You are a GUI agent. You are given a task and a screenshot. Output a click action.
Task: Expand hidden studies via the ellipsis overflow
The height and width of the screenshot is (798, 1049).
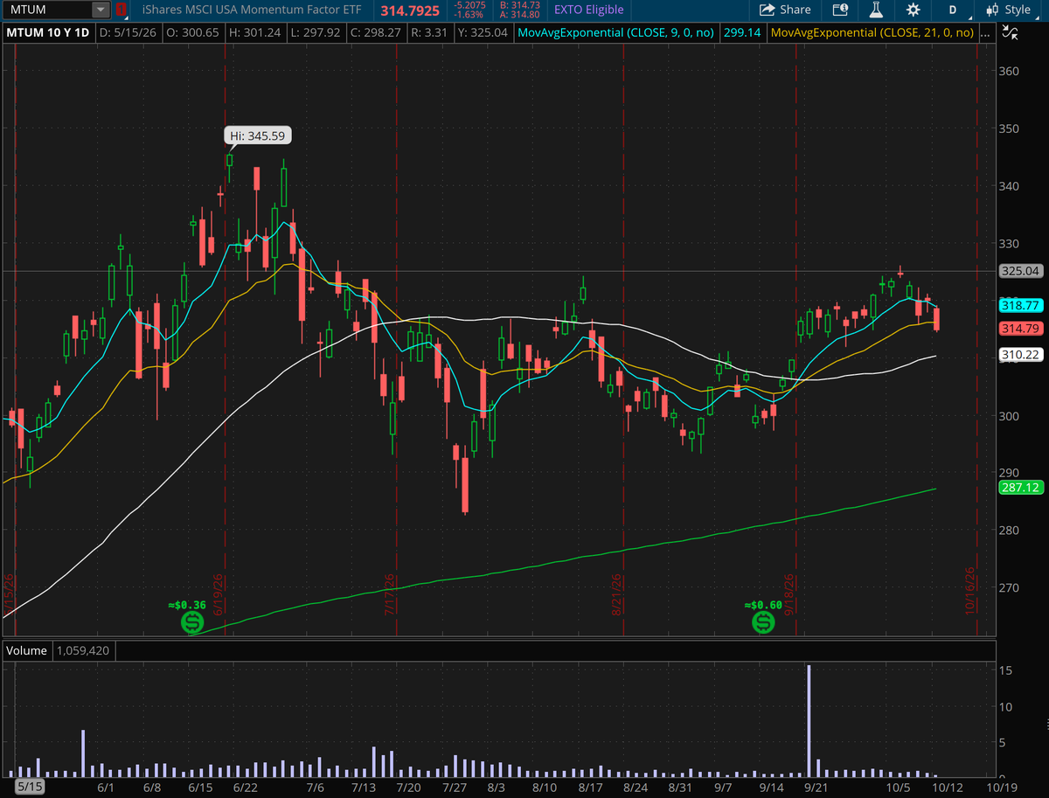click(x=986, y=32)
